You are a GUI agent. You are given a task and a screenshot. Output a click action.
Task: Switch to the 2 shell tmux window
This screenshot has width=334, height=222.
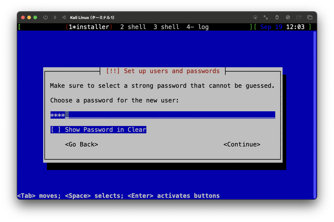point(133,27)
